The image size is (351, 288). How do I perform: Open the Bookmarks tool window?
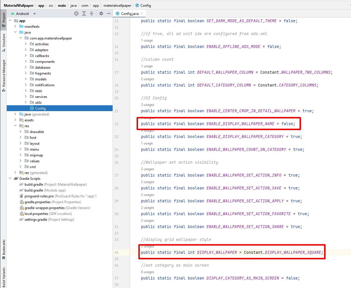(x=4, y=249)
